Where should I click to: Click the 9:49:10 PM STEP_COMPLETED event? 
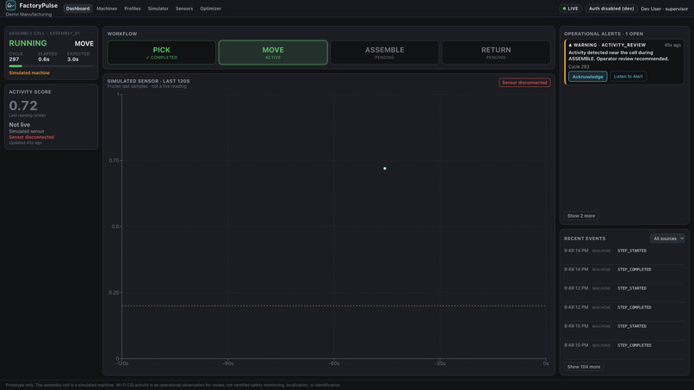click(x=624, y=345)
